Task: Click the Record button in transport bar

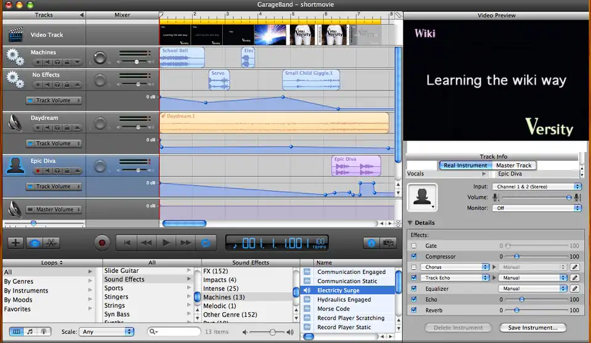Action: pos(102,243)
